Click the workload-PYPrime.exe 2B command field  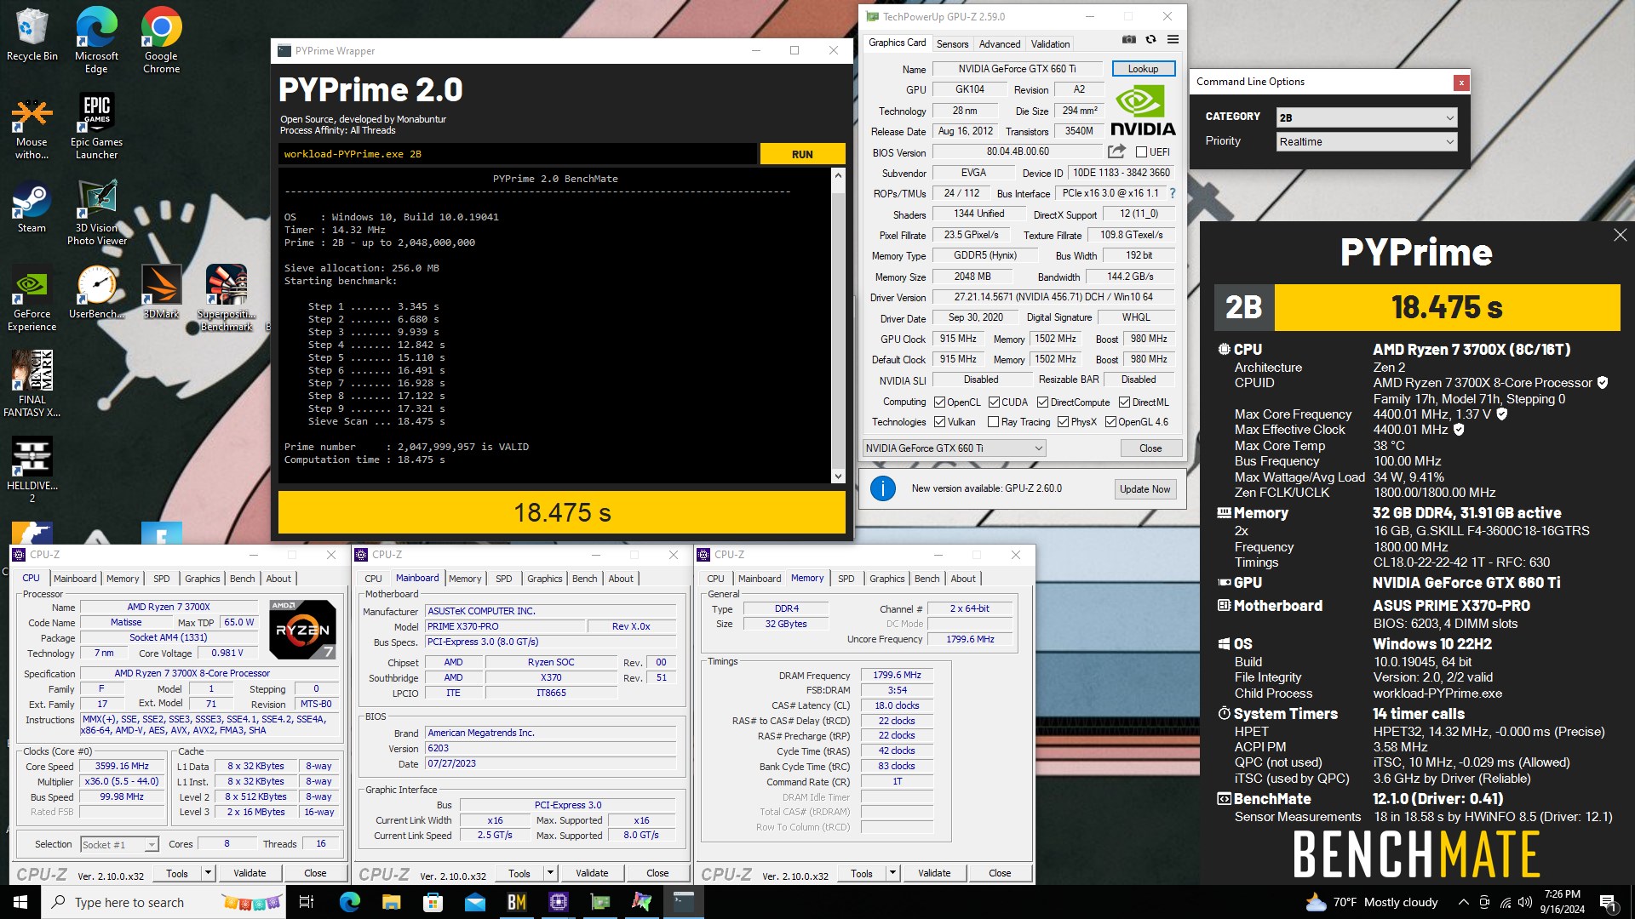pos(517,154)
